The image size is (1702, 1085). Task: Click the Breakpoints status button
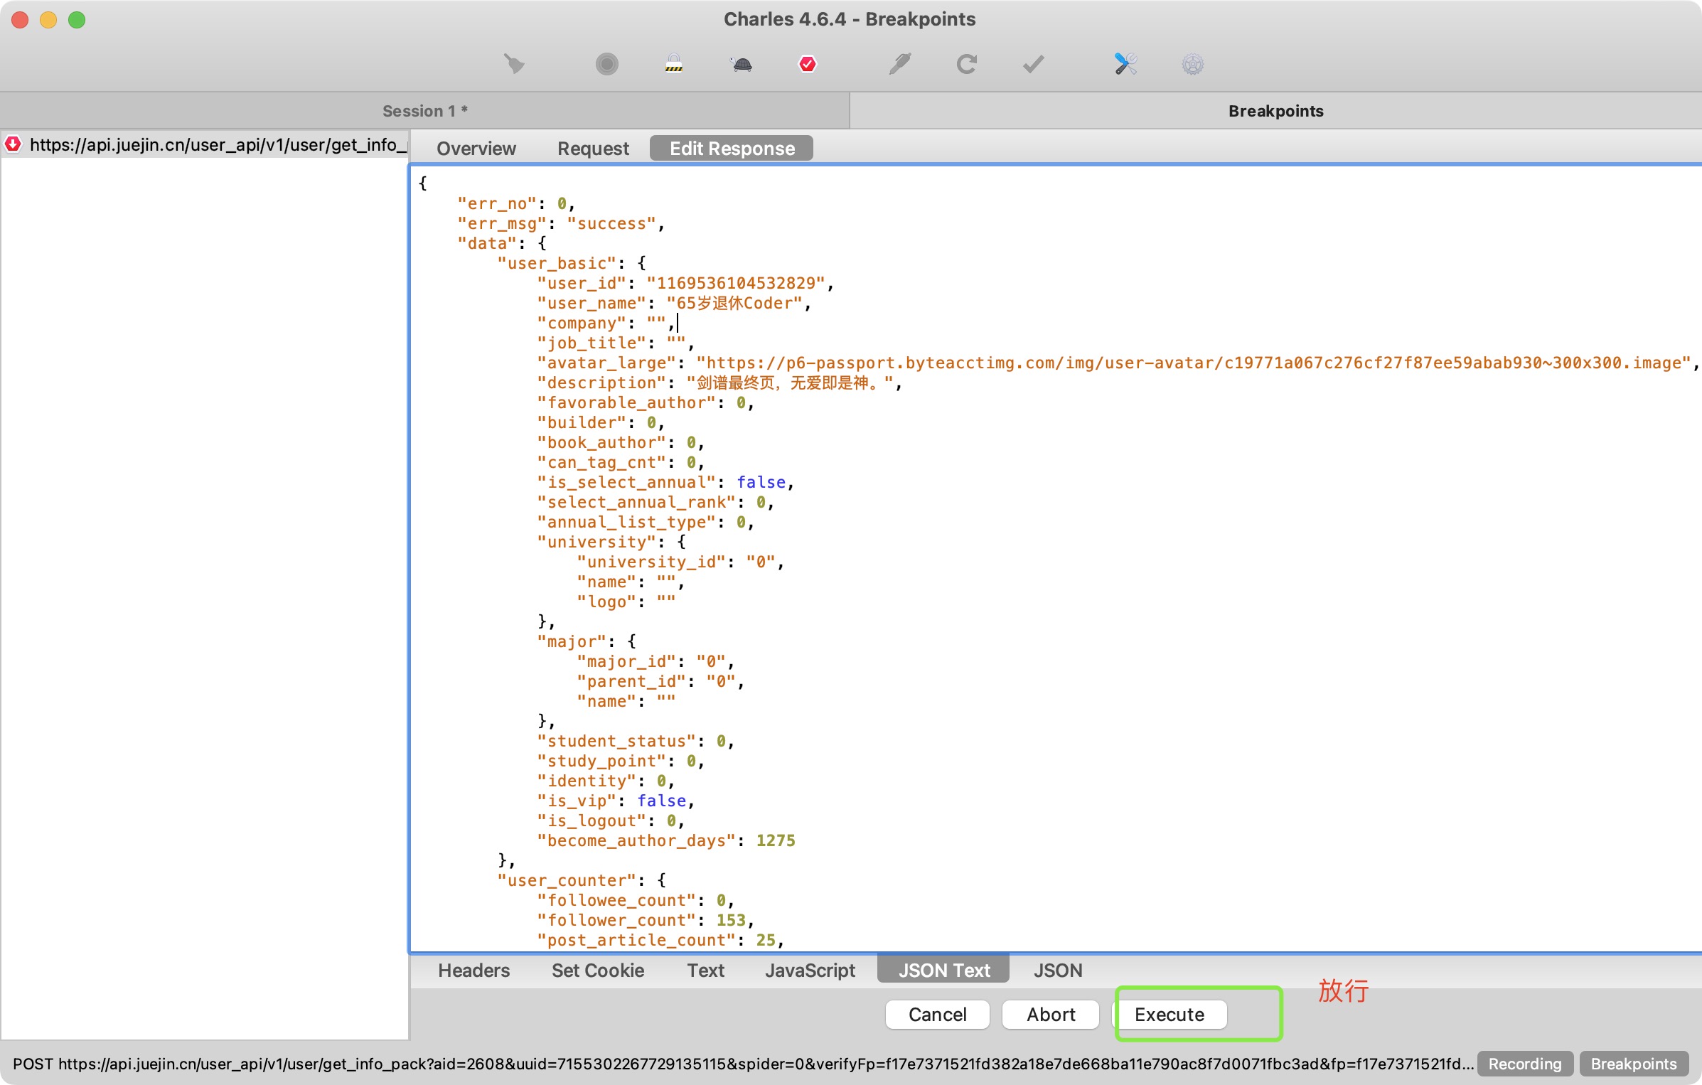[1633, 1064]
